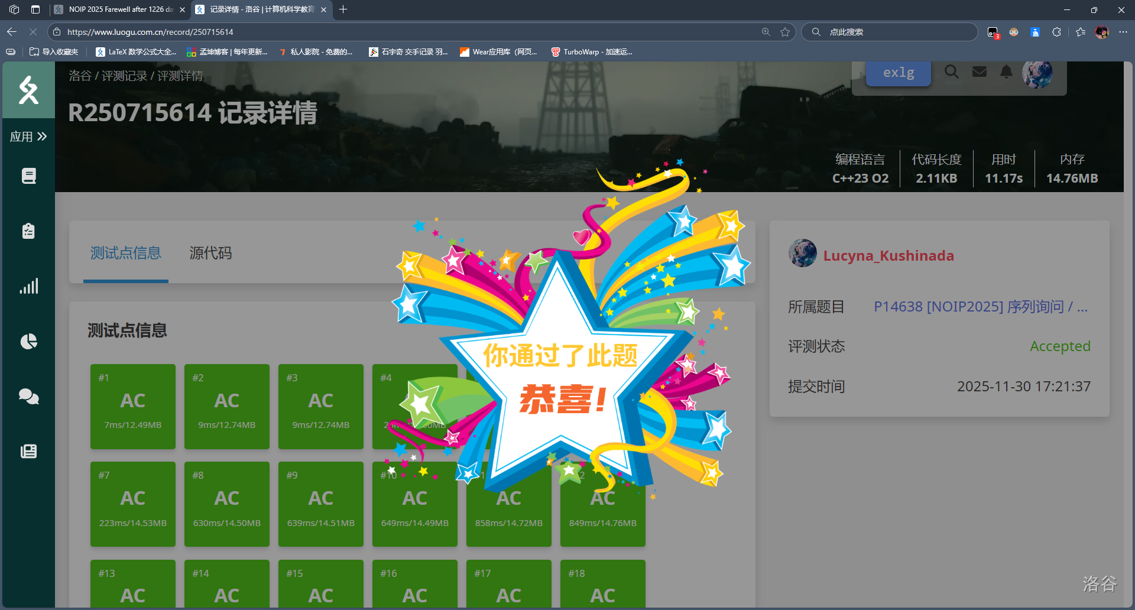Select the 测试点信息 tab
This screenshot has width=1135, height=610.
pyautogui.click(x=125, y=254)
